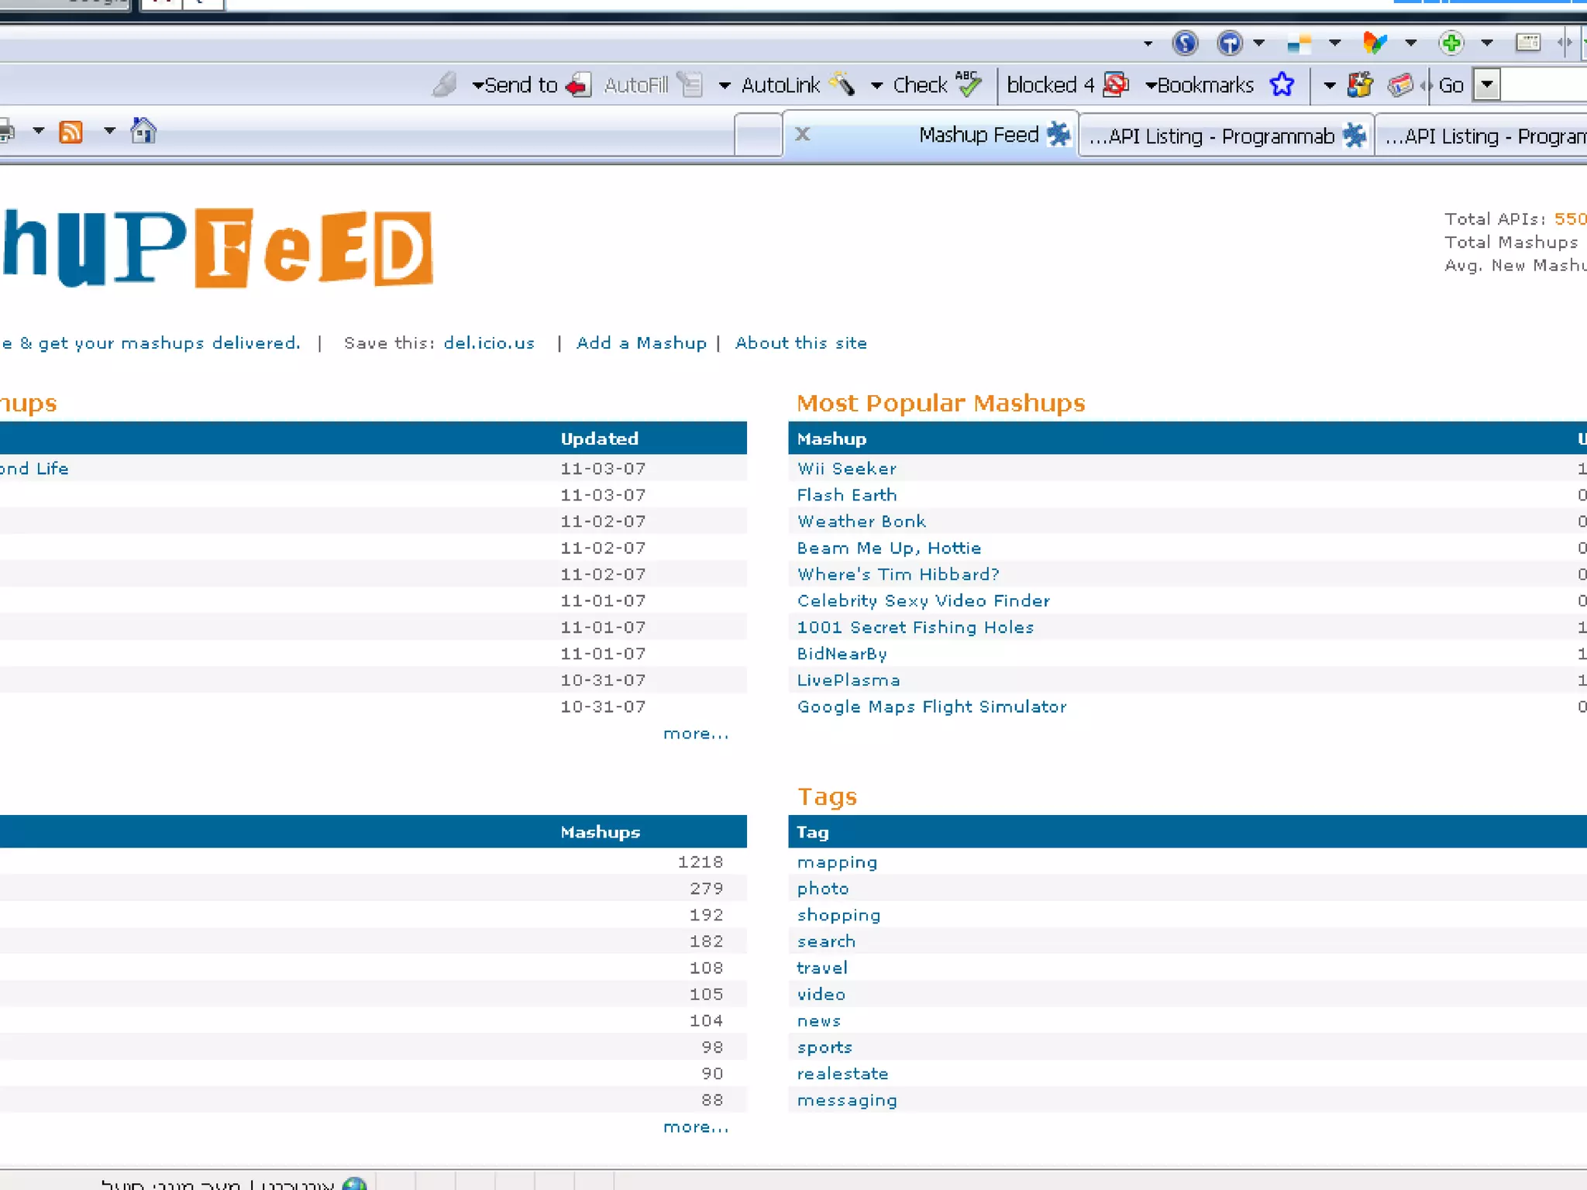Open the Go button dropdown arrow

click(1487, 84)
